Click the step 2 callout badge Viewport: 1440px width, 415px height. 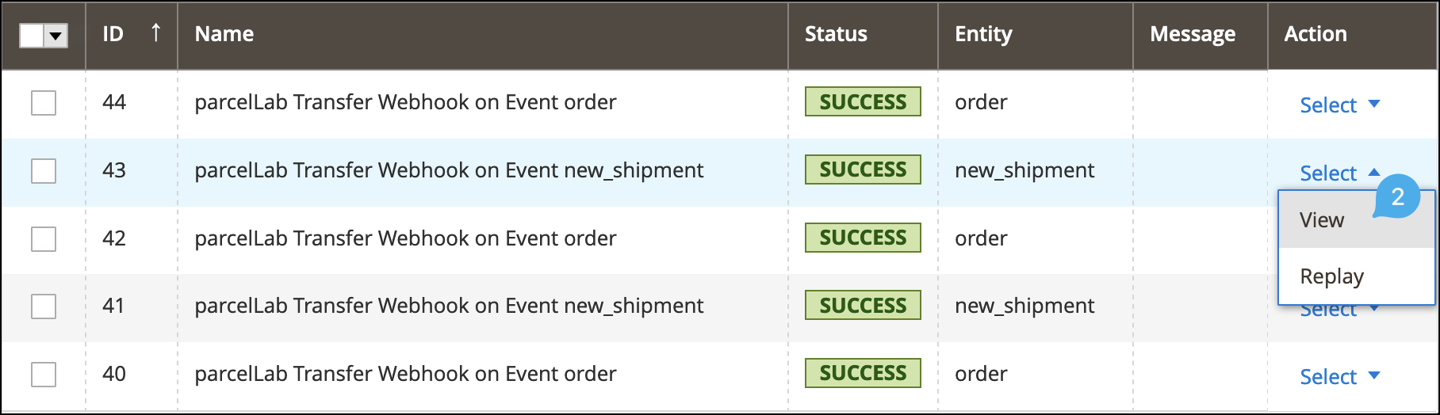1397,196
